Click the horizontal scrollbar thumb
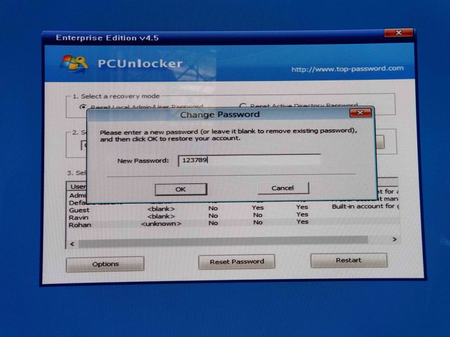The height and width of the screenshot is (337, 450). point(223,241)
